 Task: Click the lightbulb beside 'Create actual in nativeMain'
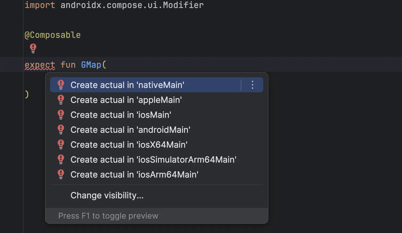(x=61, y=85)
